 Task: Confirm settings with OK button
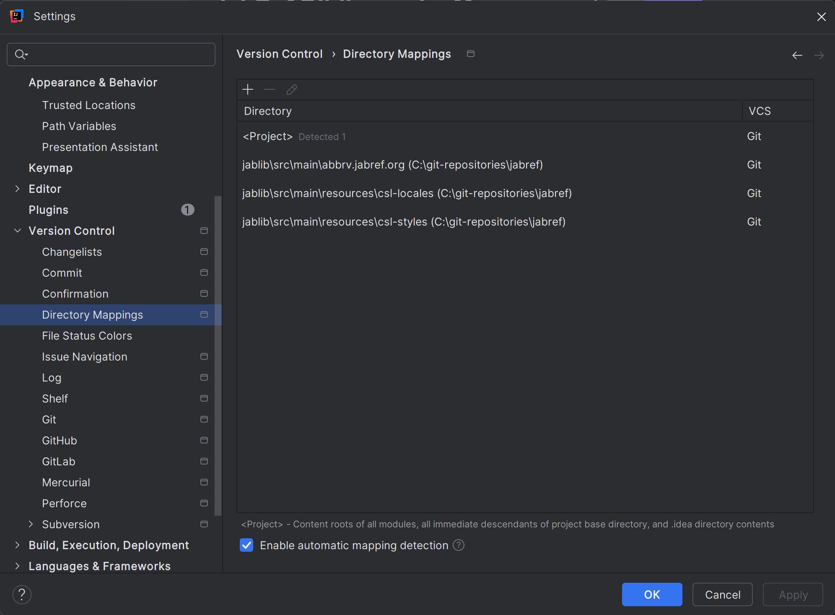point(652,594)
